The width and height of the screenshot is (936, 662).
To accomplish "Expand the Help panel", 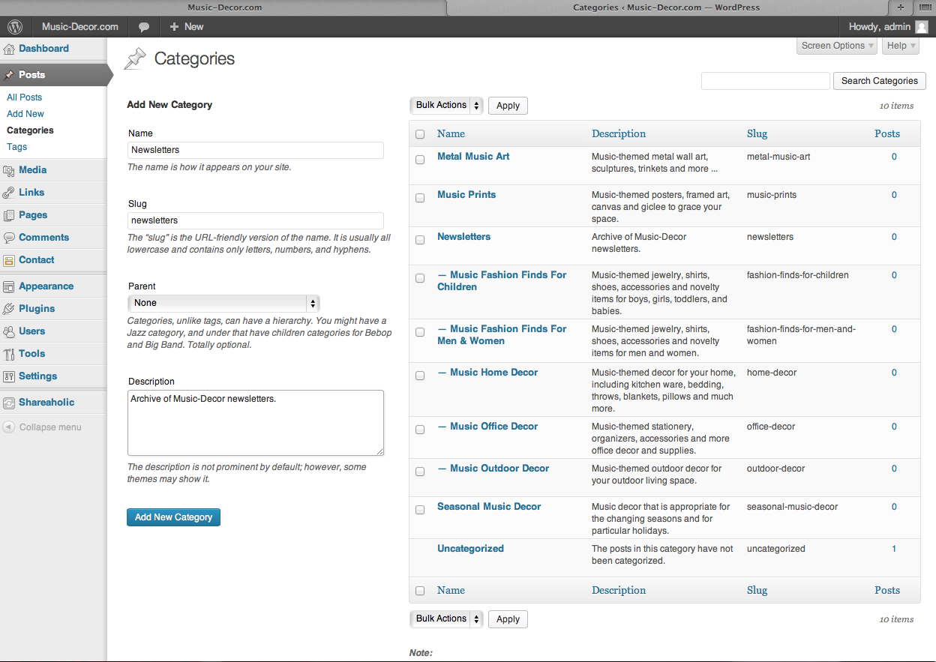I will click(x=901, y=46).
